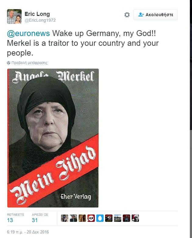The height and width of the screenshot is (238, 192).
Task: Open the man in hat and suit avatar
Action: [73, 218]
